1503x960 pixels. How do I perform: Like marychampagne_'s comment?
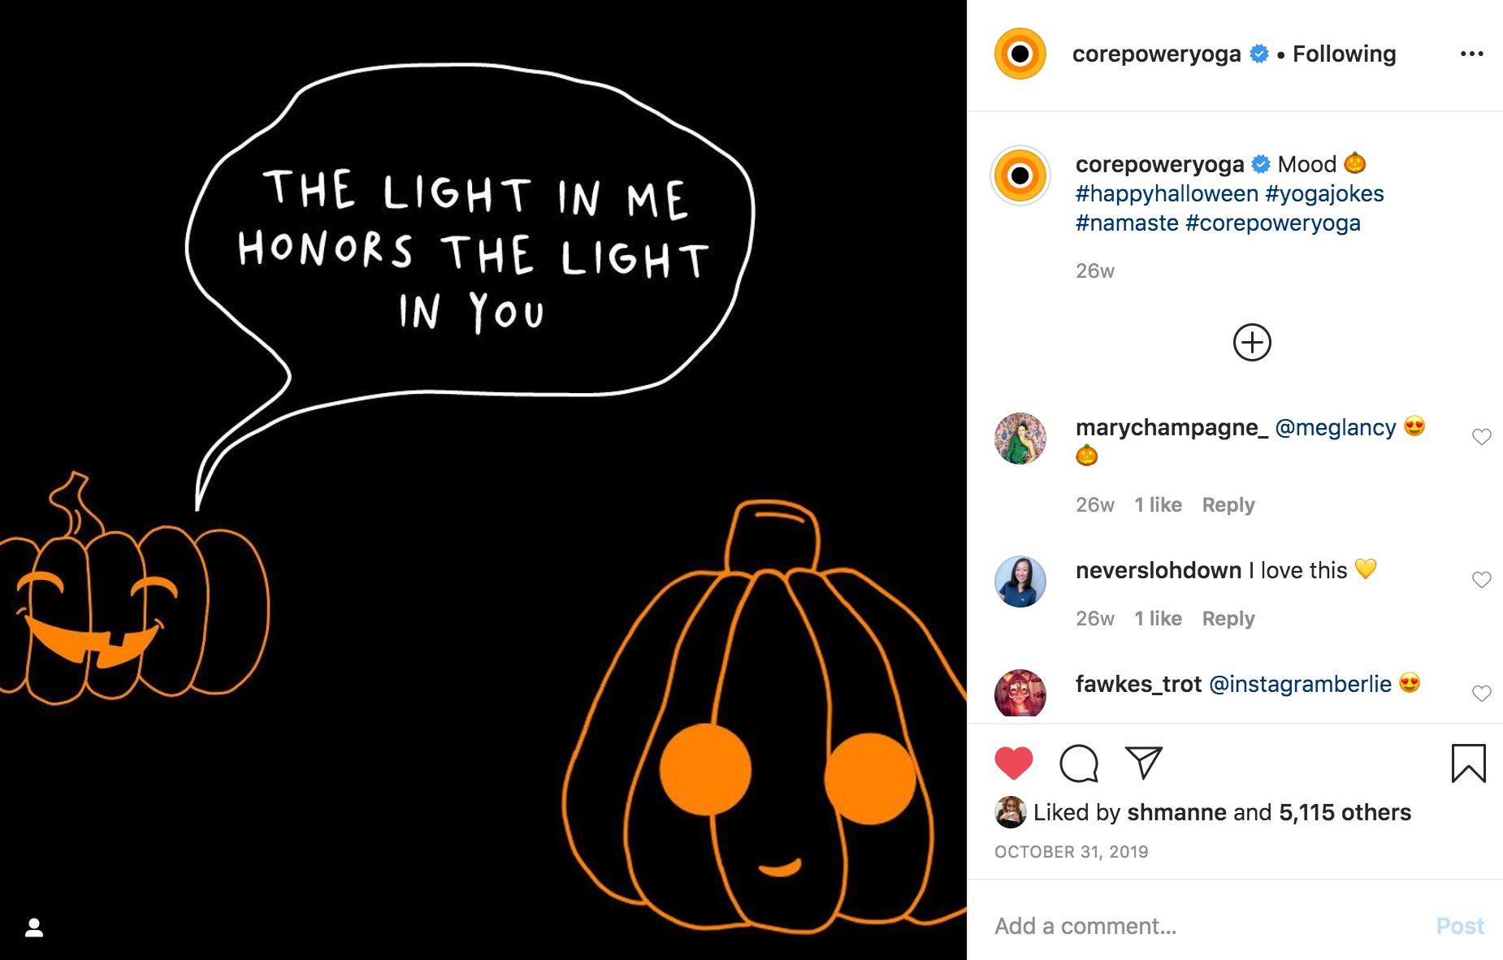(x=1481, y=437)
